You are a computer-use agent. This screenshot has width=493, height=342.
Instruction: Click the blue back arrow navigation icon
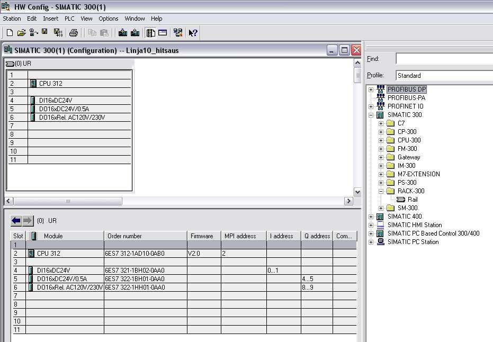[16, 221]
